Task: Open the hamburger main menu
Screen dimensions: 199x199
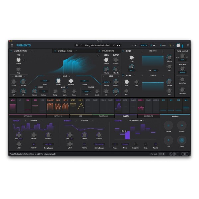Action: pyautogui.click(x=12, y=45)
